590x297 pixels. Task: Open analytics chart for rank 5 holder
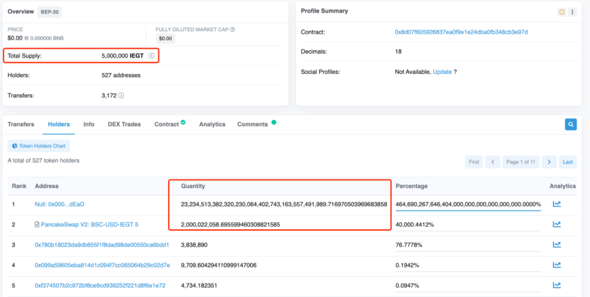click(x=557, y=286)
